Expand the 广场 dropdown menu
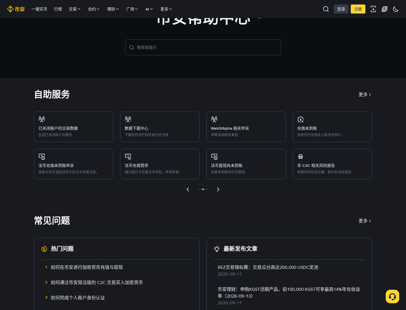This screenshot has width=406, height=310. 132,9
